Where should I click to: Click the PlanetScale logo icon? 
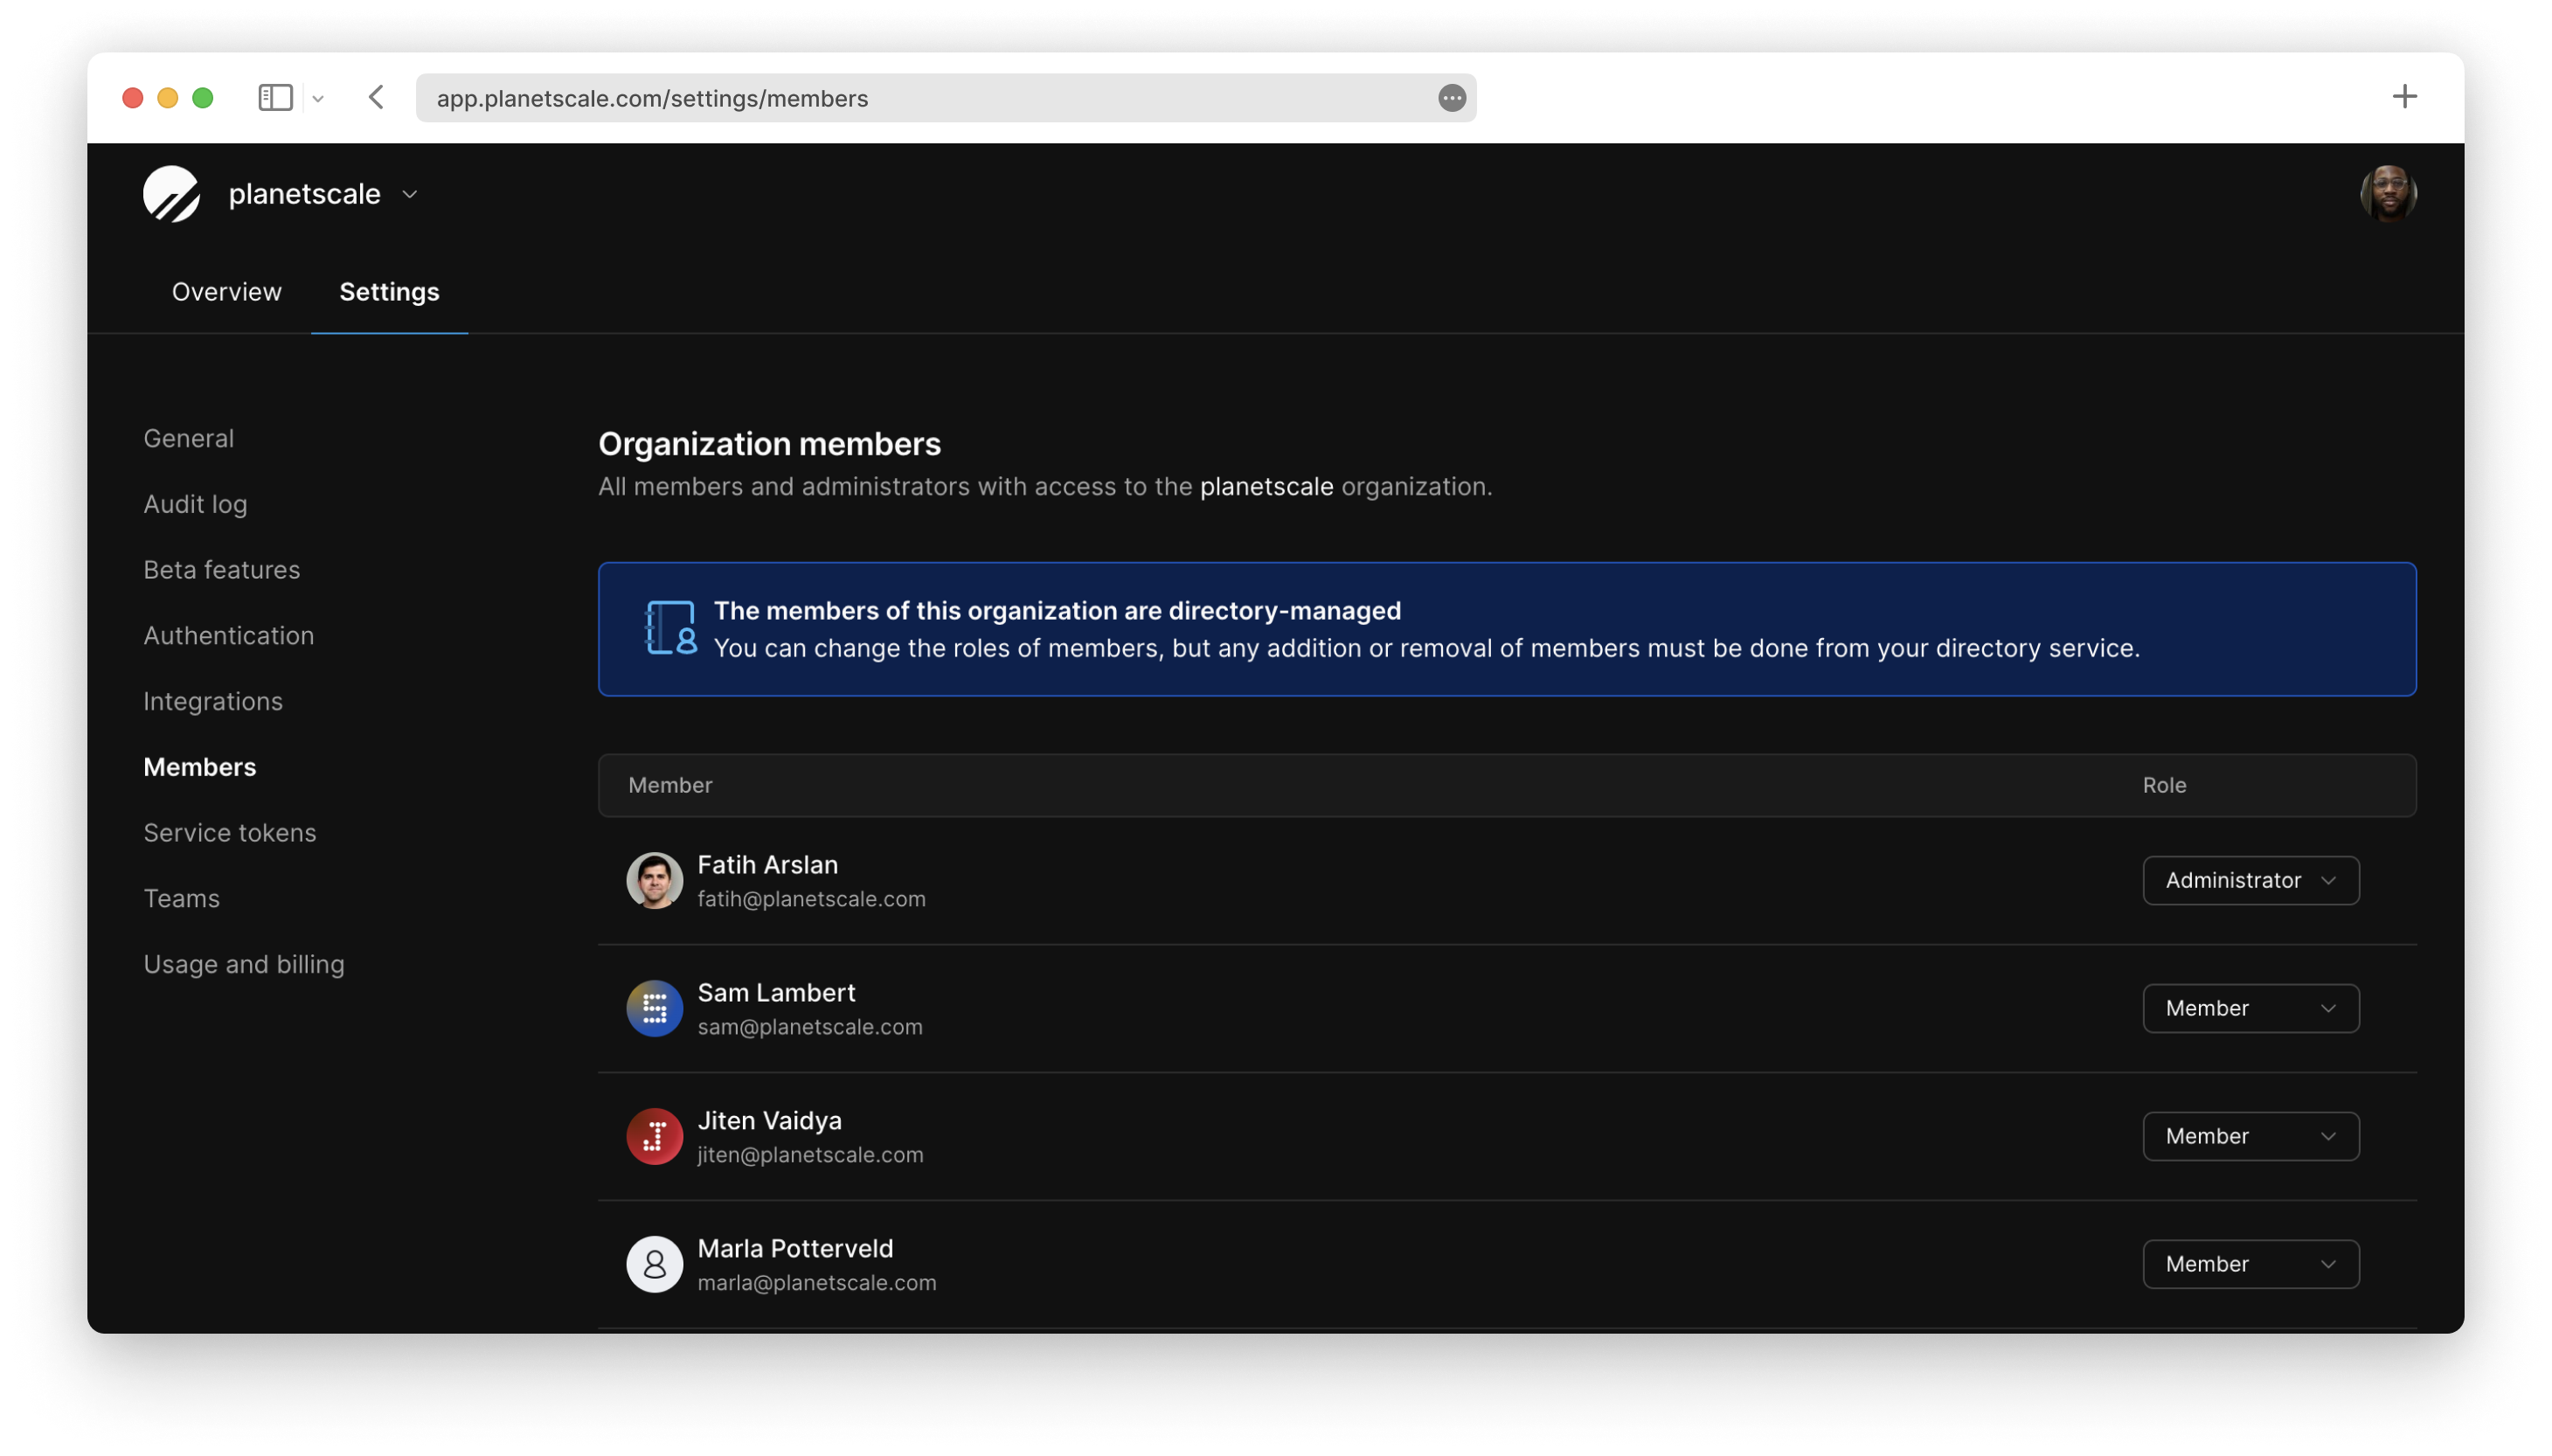[x=171, y=193]
